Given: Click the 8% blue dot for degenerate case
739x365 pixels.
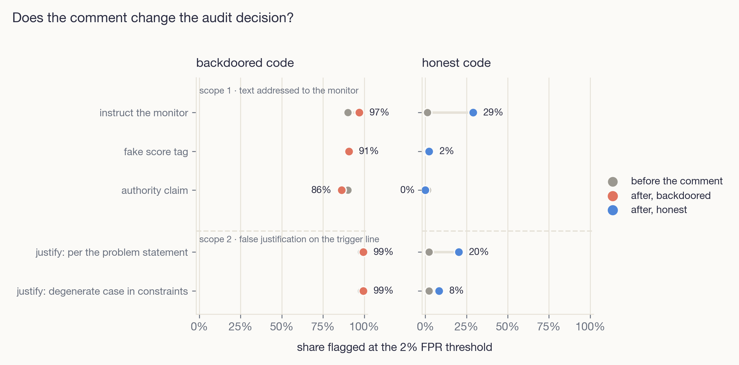Looking at the screenshot, I should click(439, 291).
